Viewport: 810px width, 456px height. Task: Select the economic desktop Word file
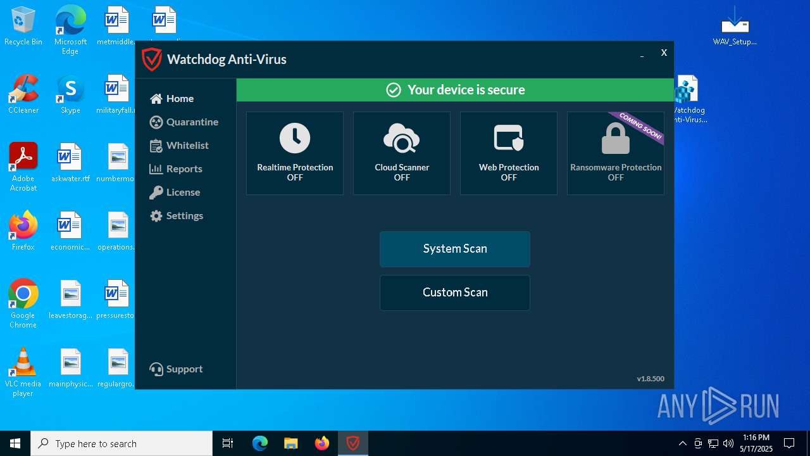click(x=70, y=231)
